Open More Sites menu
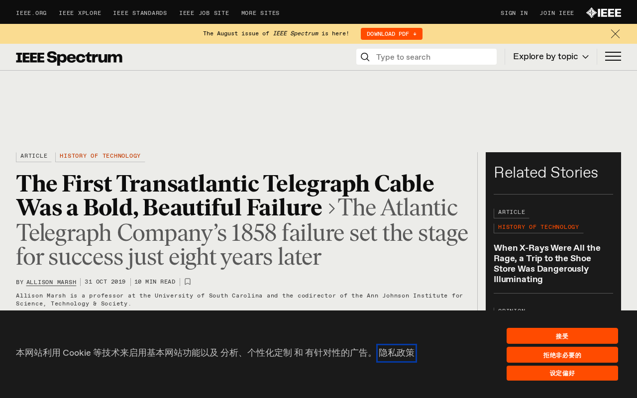 (x=260, y=13)
